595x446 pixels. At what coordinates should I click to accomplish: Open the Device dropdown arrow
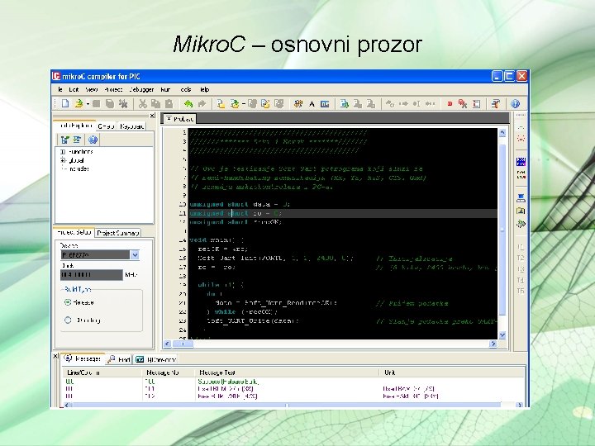coord(135,255)
